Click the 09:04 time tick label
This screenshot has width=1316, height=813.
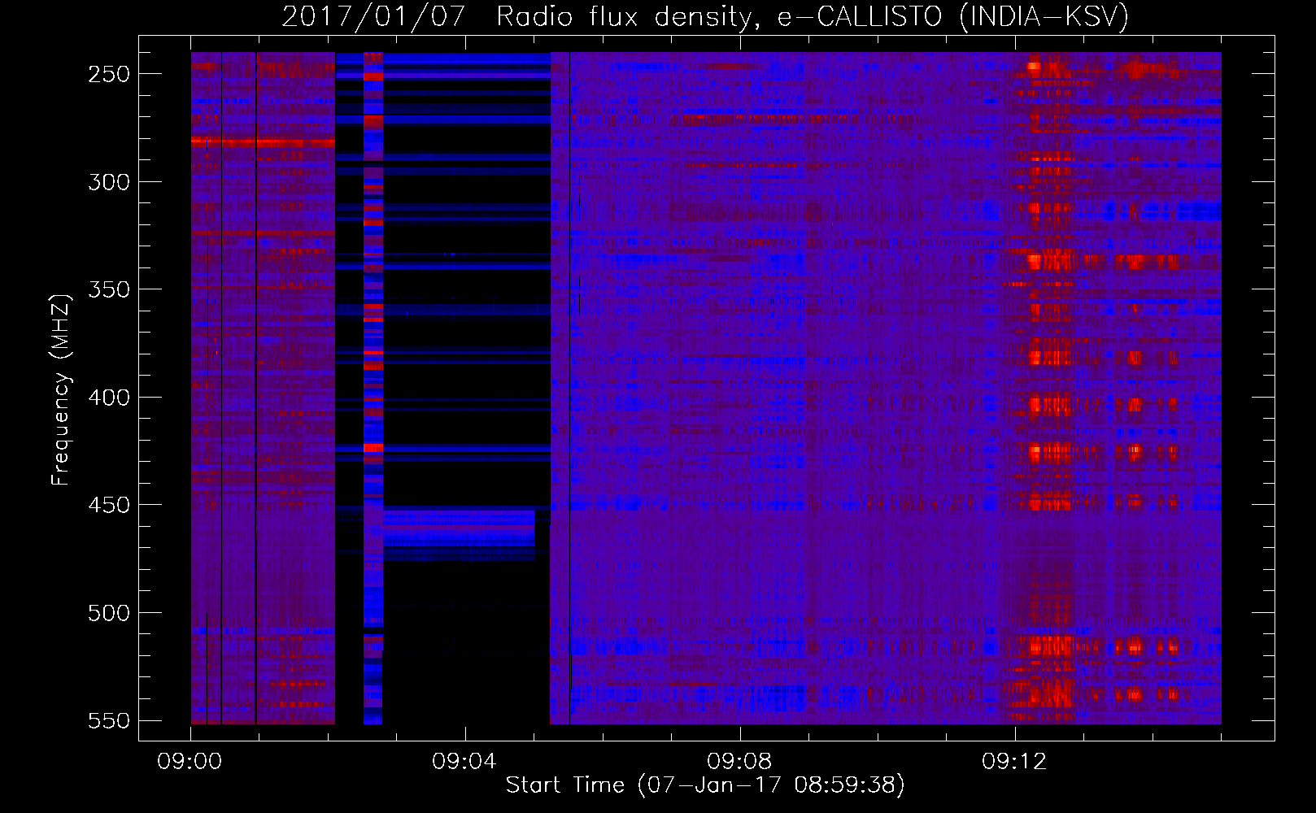[464, 762]
